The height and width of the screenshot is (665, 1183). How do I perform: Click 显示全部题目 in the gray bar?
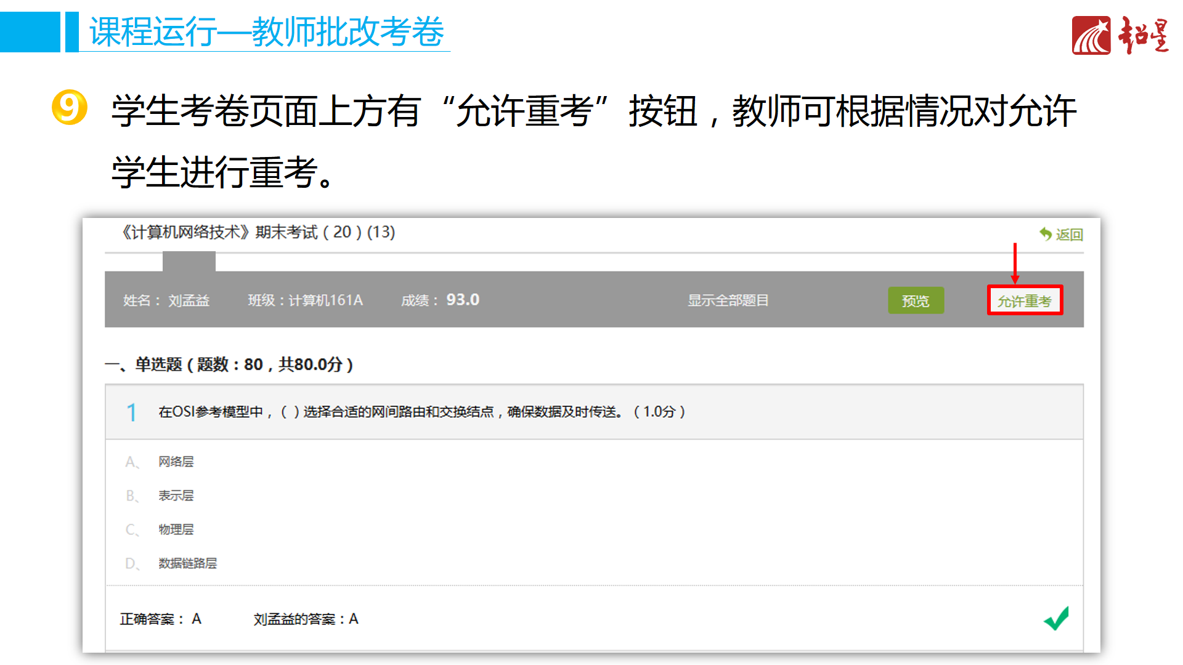coord(728,300)
